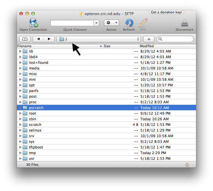Open the Action gear dropdown menu
This screenshot has height=191, width=213.
[x=111, y=23]
